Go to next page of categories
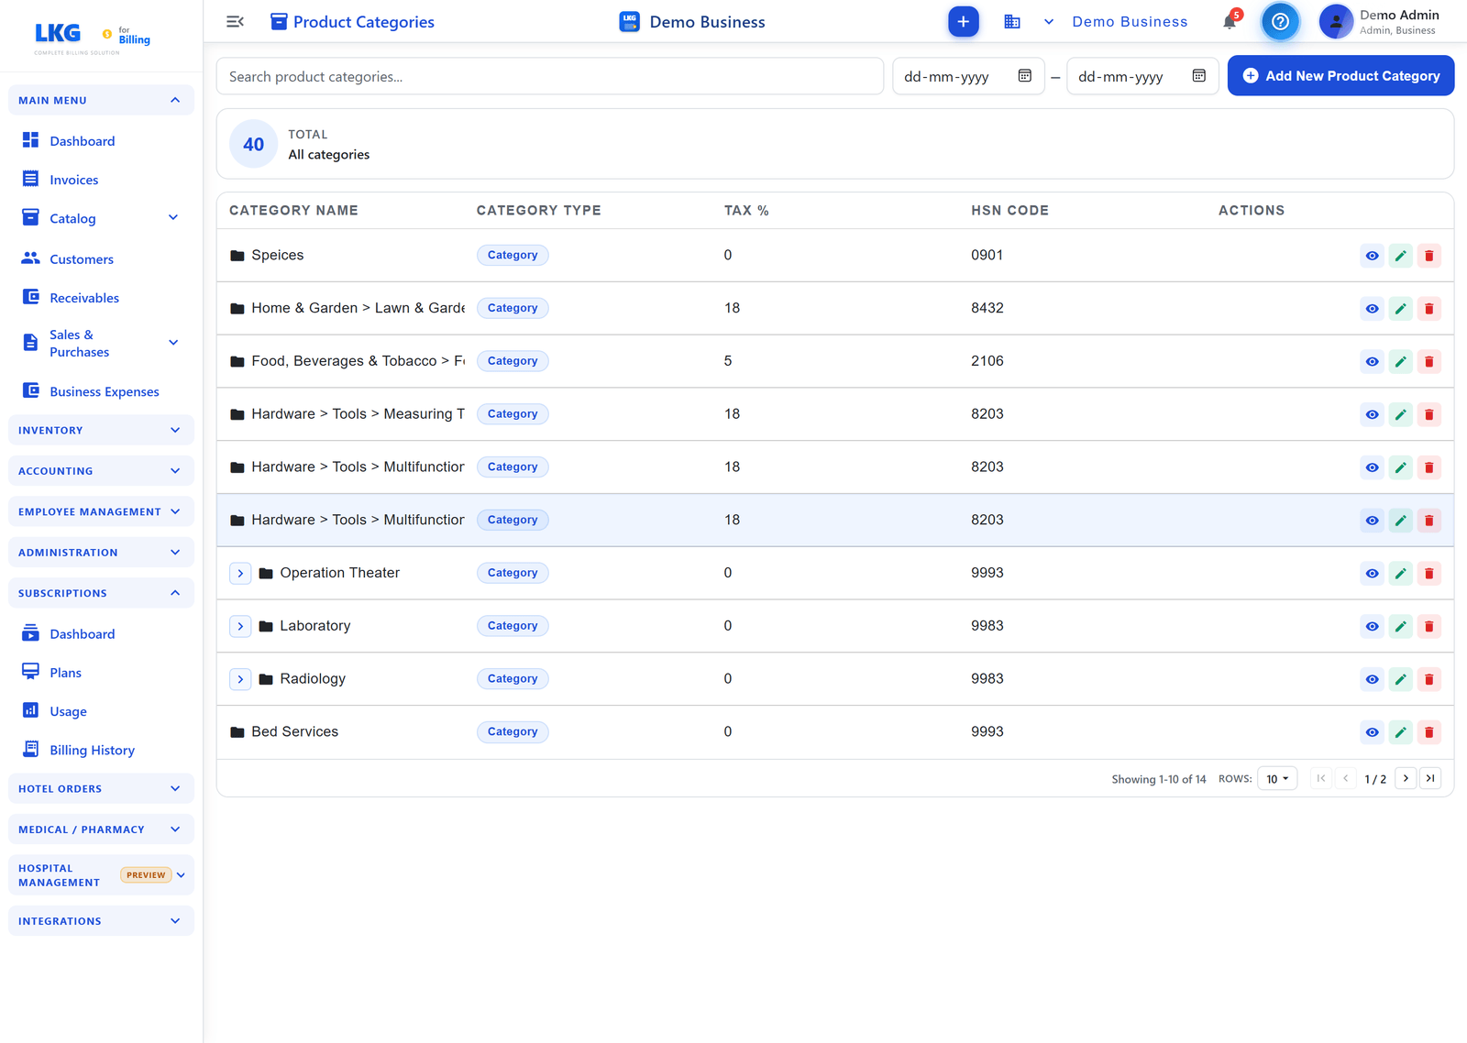Image resolution: width=1467 pixels, height=1043 pixels. pyautogui.click(x=1406, y=778)
